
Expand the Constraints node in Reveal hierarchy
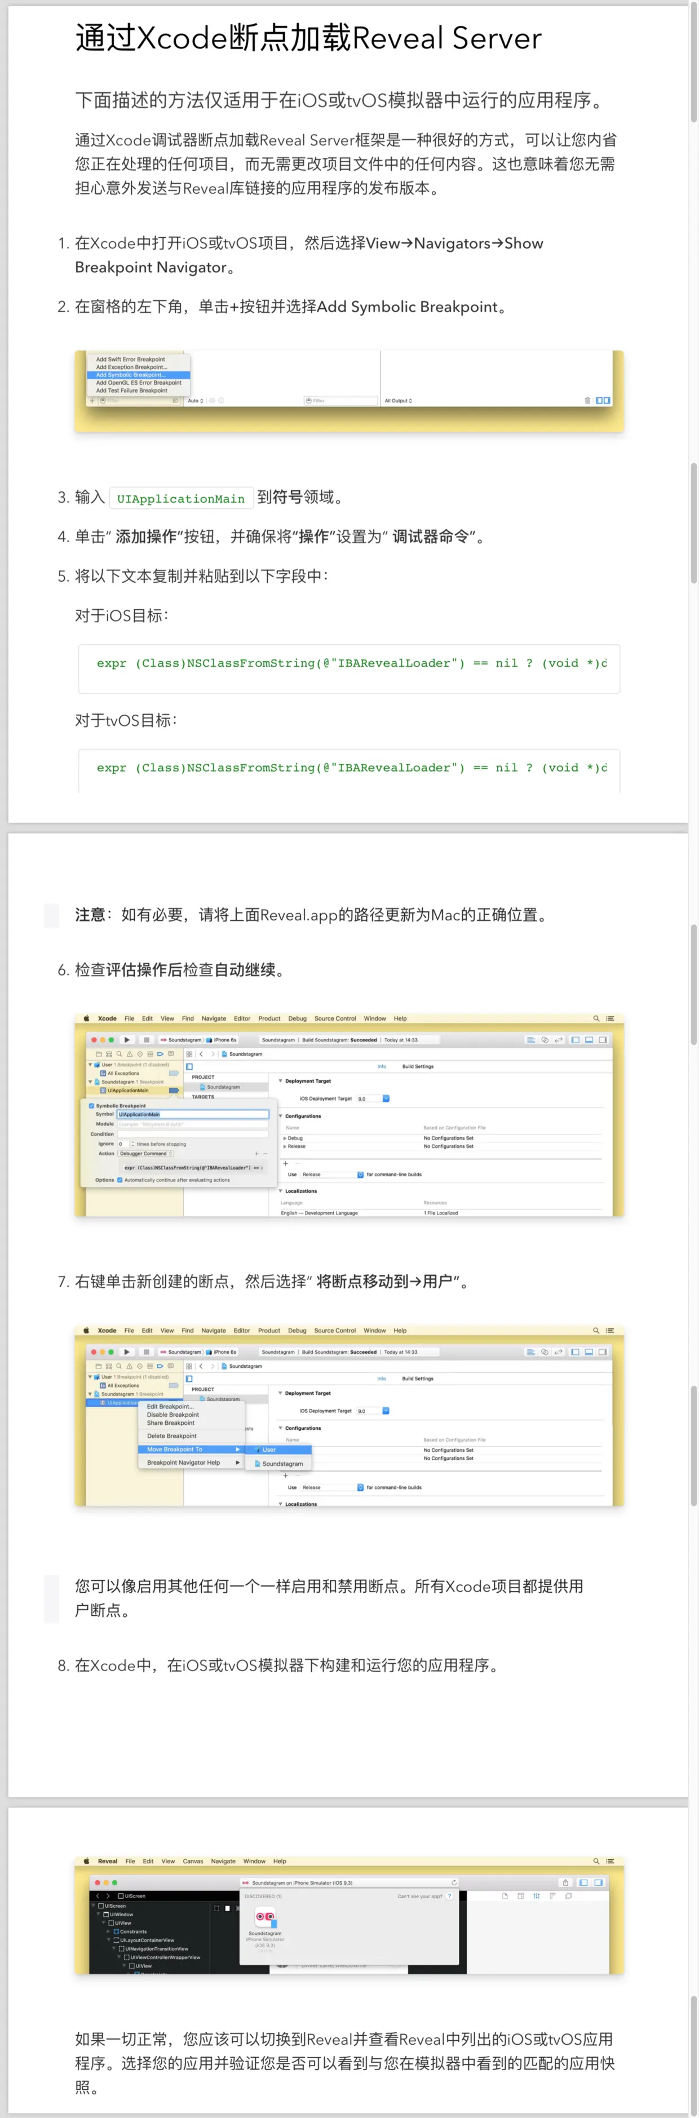pyautogui.click(x=108, y=1931)
